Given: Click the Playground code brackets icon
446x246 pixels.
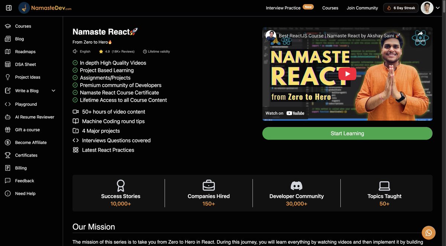Looking at the screenshot, I should (8, 104).
